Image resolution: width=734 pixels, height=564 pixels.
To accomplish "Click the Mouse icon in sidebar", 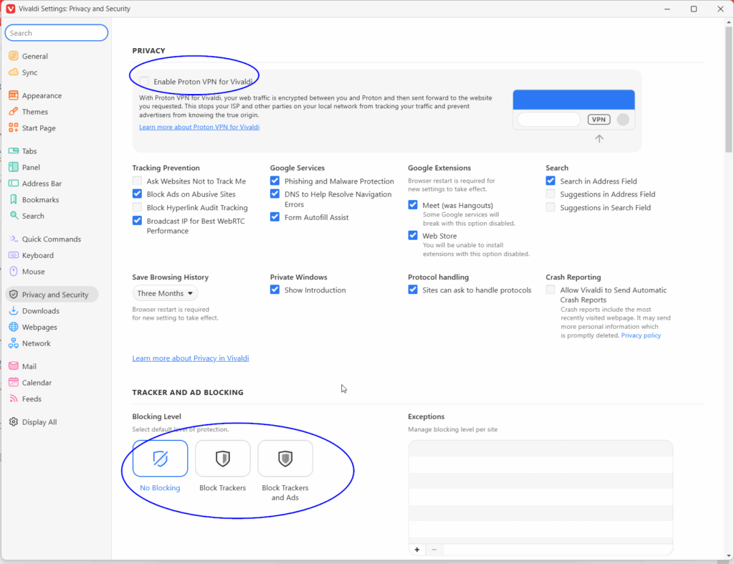I will point(14,272).
